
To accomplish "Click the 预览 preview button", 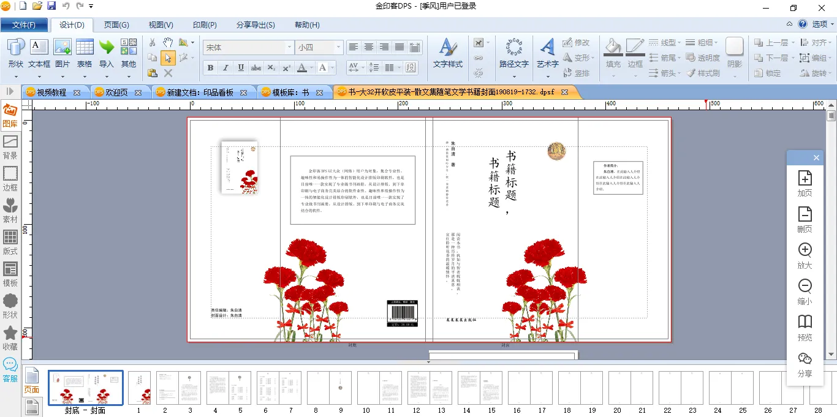I will click(x=805, y=328).
